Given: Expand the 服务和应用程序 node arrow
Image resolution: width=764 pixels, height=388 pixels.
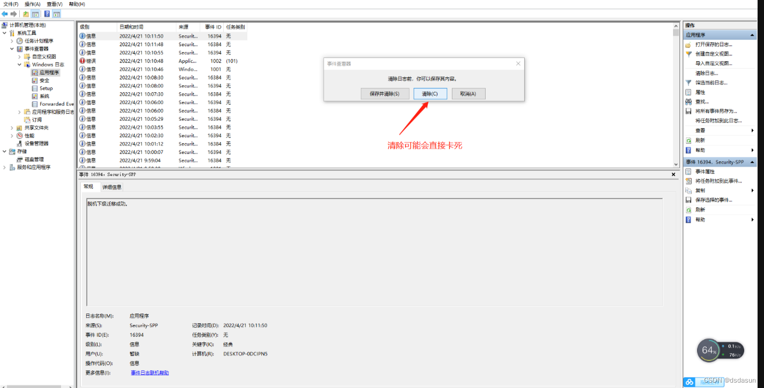Looking at the screenshot, I should tap(4, 167).
